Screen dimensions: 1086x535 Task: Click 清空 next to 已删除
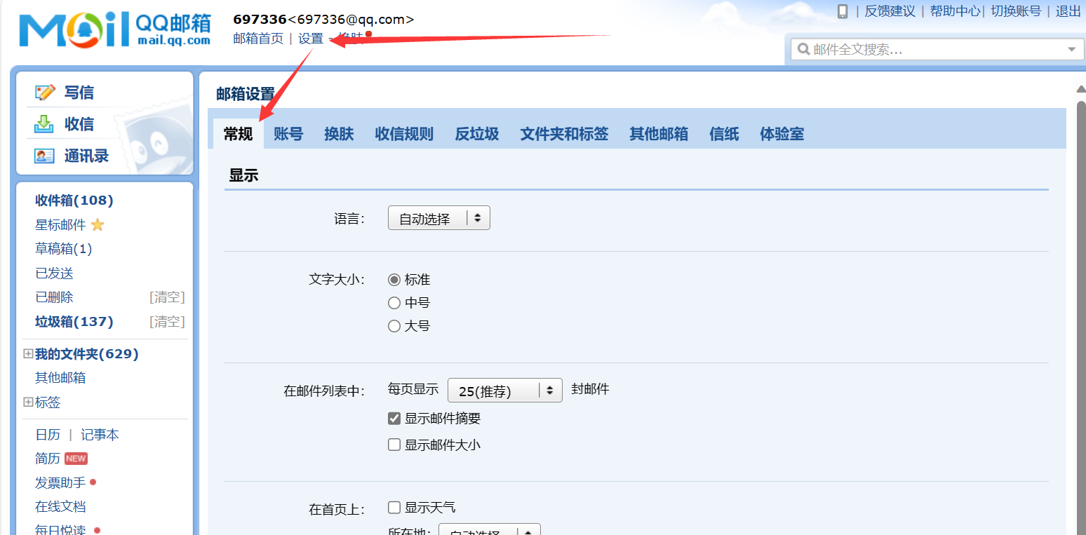click(167, 297)
